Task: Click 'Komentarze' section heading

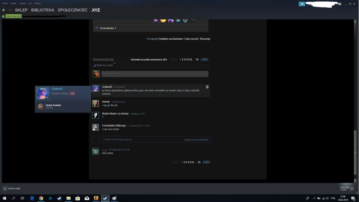Action: 103,60
